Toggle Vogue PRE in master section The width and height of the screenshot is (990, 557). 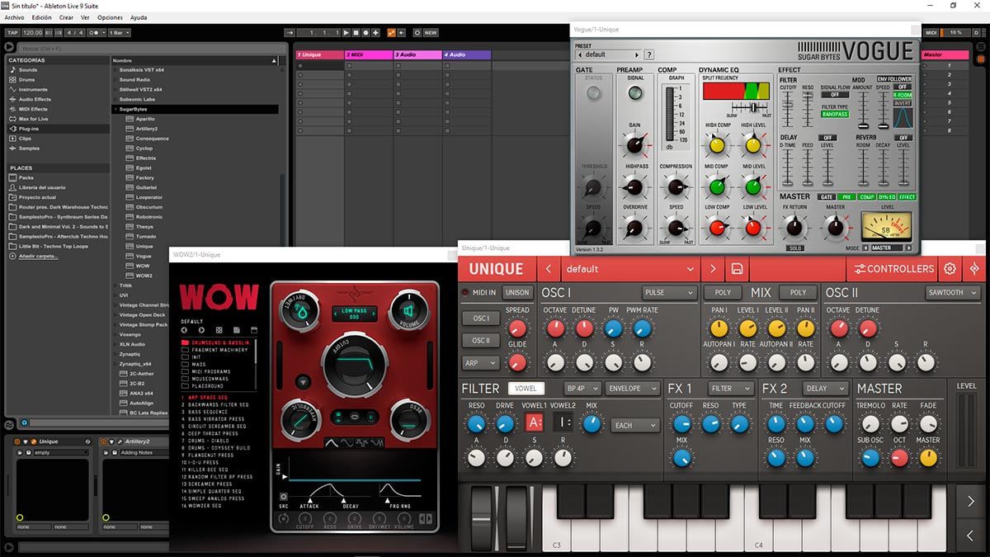point(847,197)
